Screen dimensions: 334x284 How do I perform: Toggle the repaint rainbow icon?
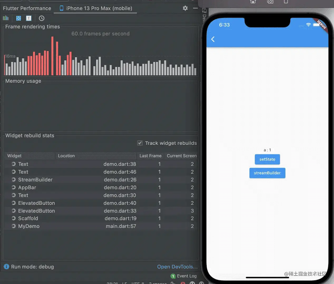[x=18, y=18]
